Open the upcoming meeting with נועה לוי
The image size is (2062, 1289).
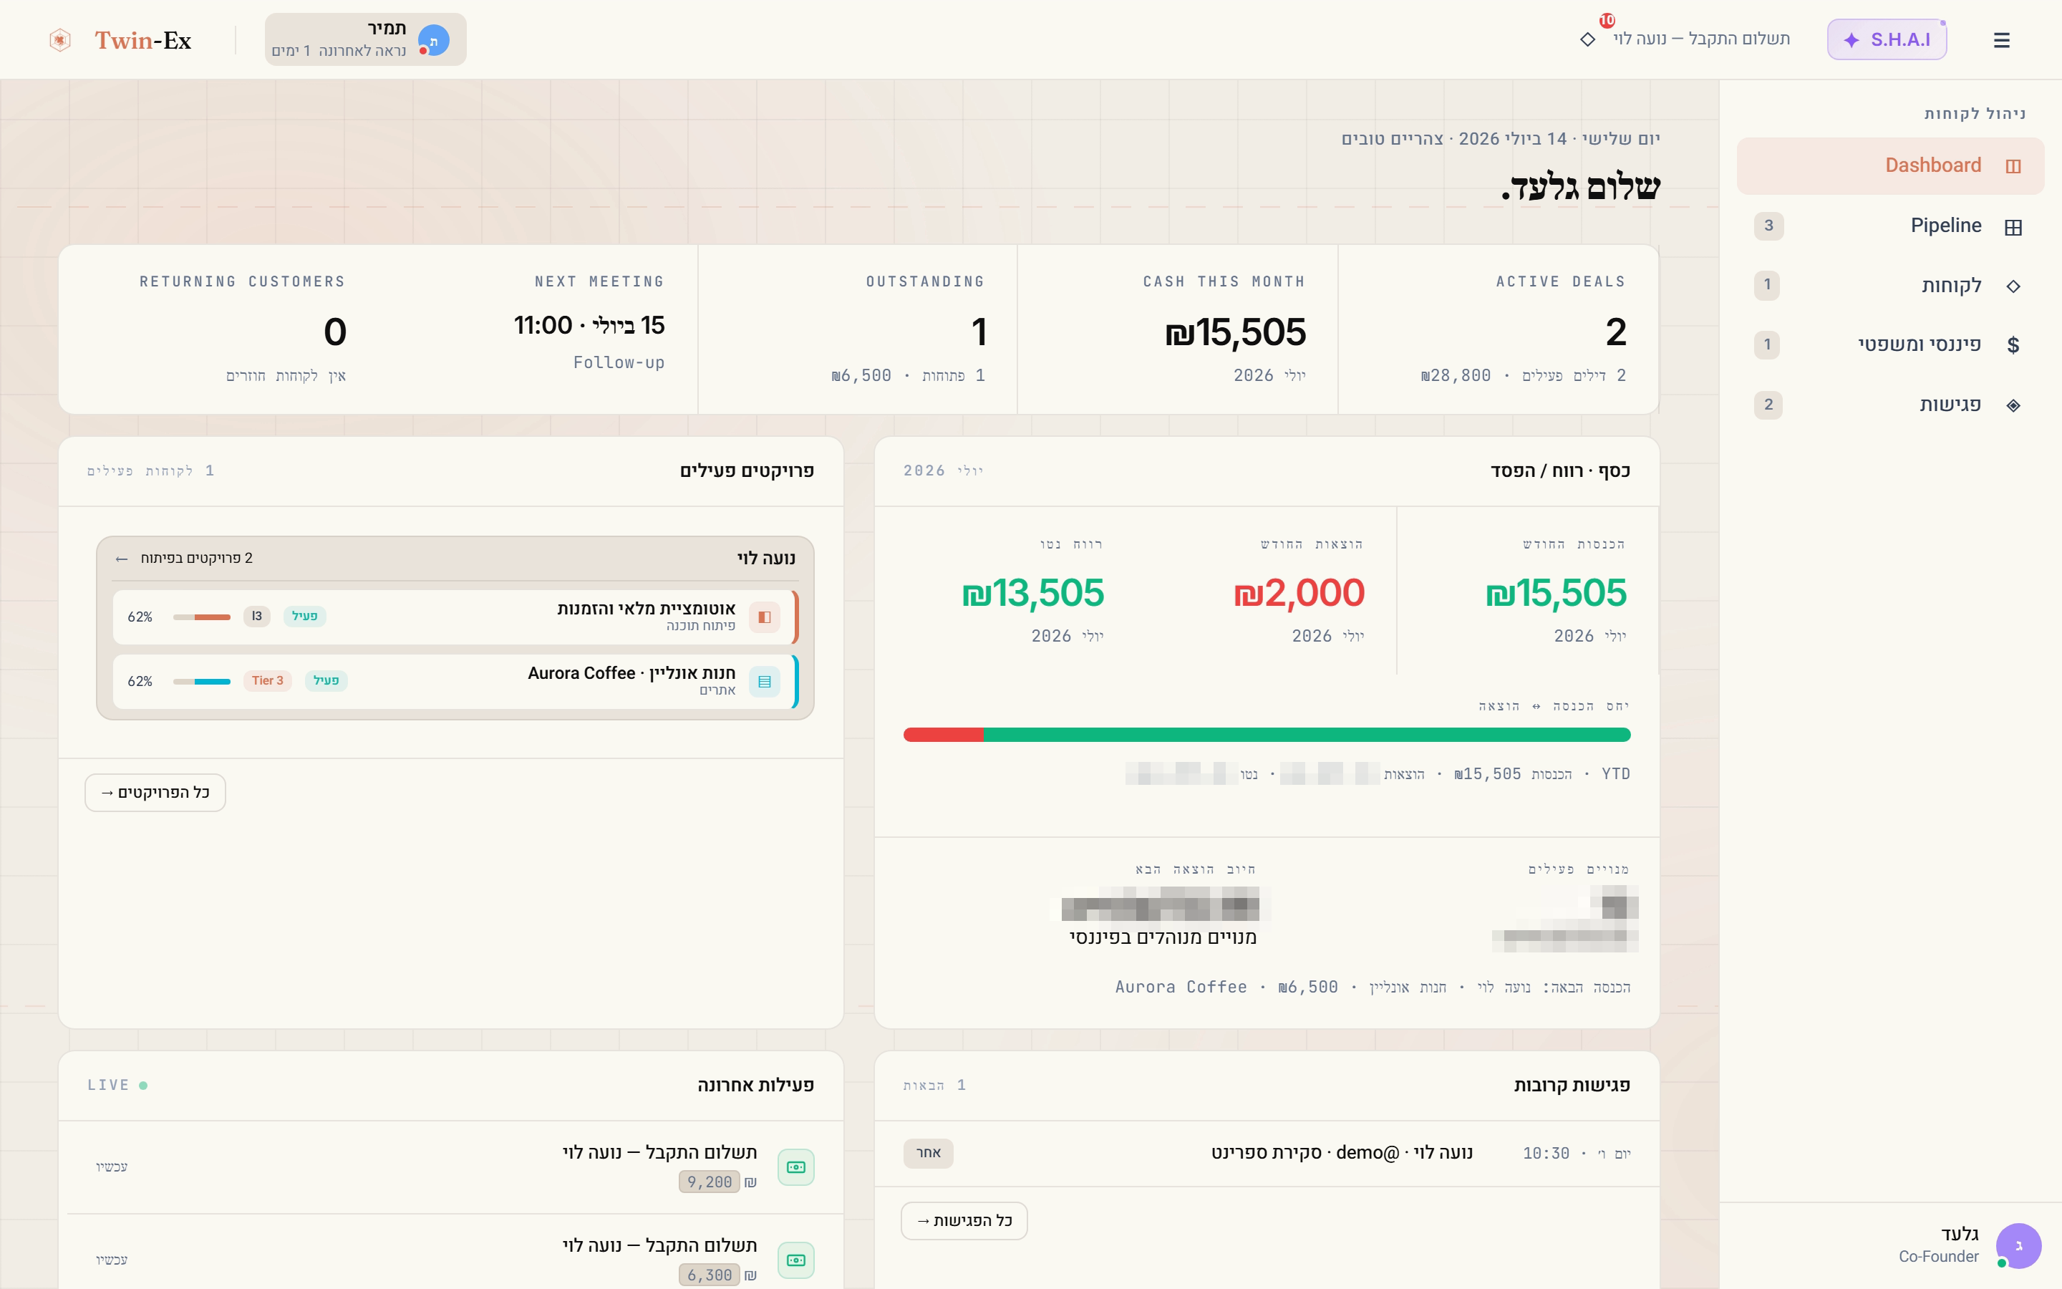point(1266,1154)
